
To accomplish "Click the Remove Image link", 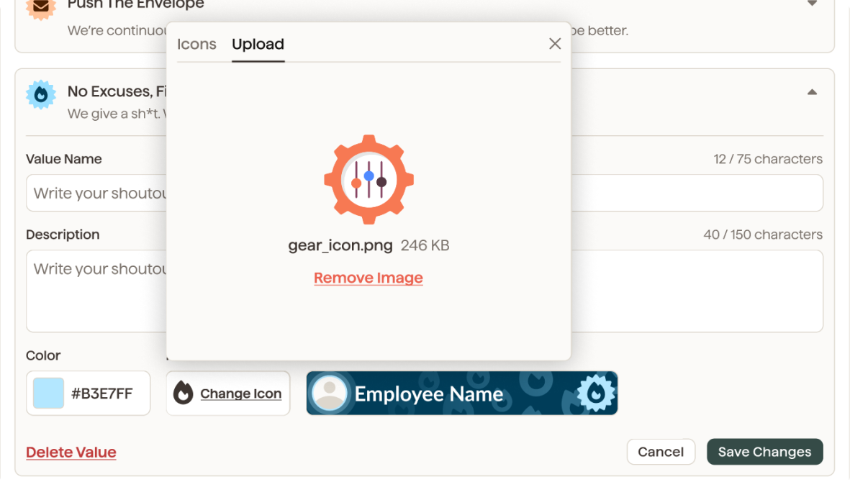I will click(x=368, y=278).
